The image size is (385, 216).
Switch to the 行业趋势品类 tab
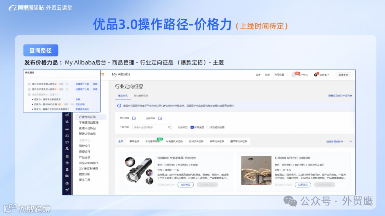pos(141,96)
